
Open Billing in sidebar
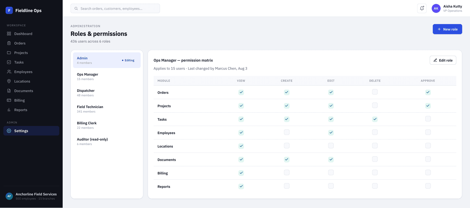click(31, 100)
